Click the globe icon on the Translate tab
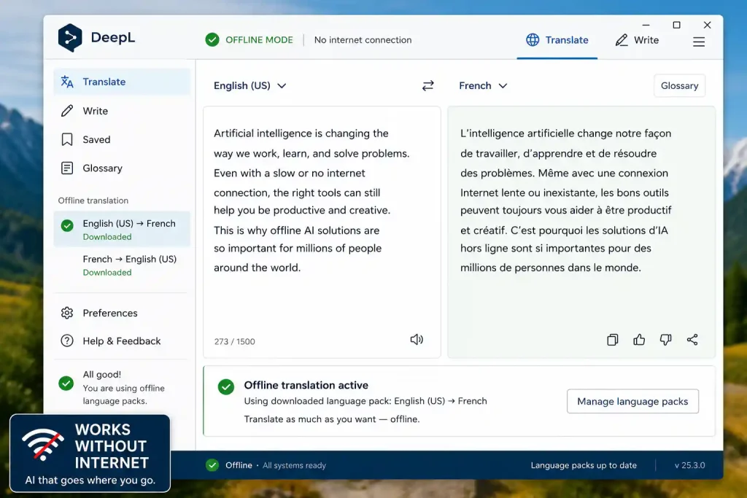 (533, 40)
